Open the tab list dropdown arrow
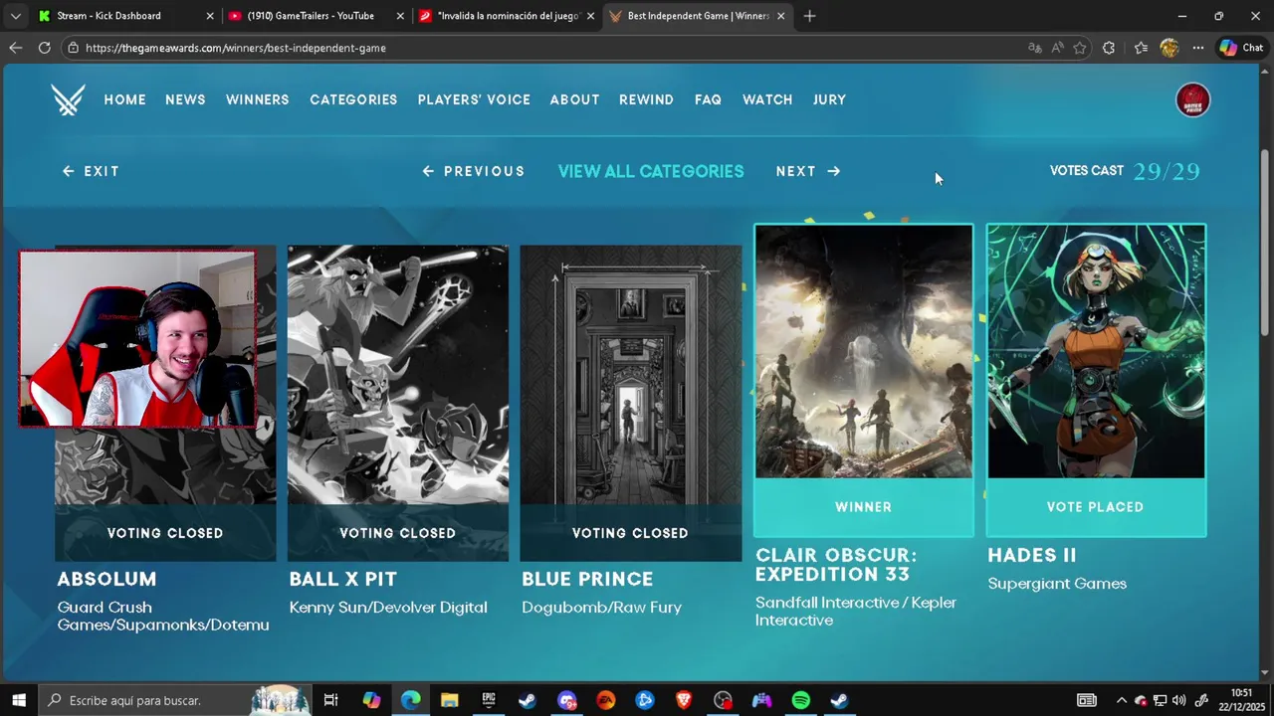The image size is (1274, 716). [x=15, y=16]
